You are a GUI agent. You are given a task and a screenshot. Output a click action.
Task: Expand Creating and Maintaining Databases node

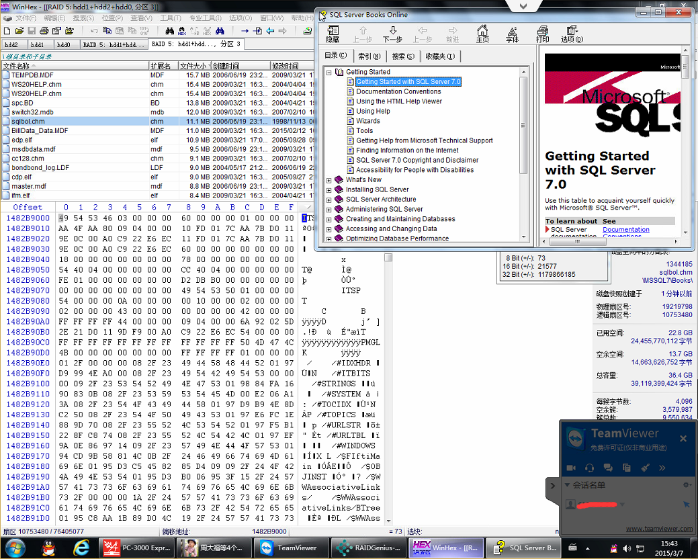pos(329,220)
